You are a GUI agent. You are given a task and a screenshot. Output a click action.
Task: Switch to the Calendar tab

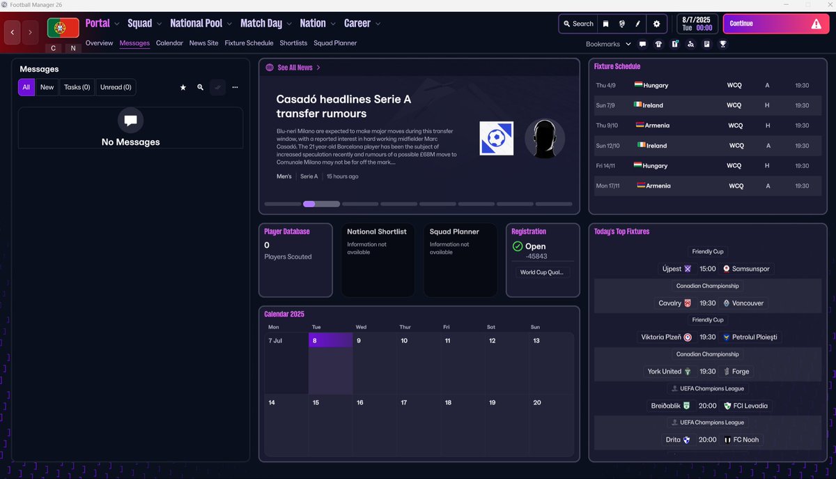pyautogui.click(x=169, y=43)
